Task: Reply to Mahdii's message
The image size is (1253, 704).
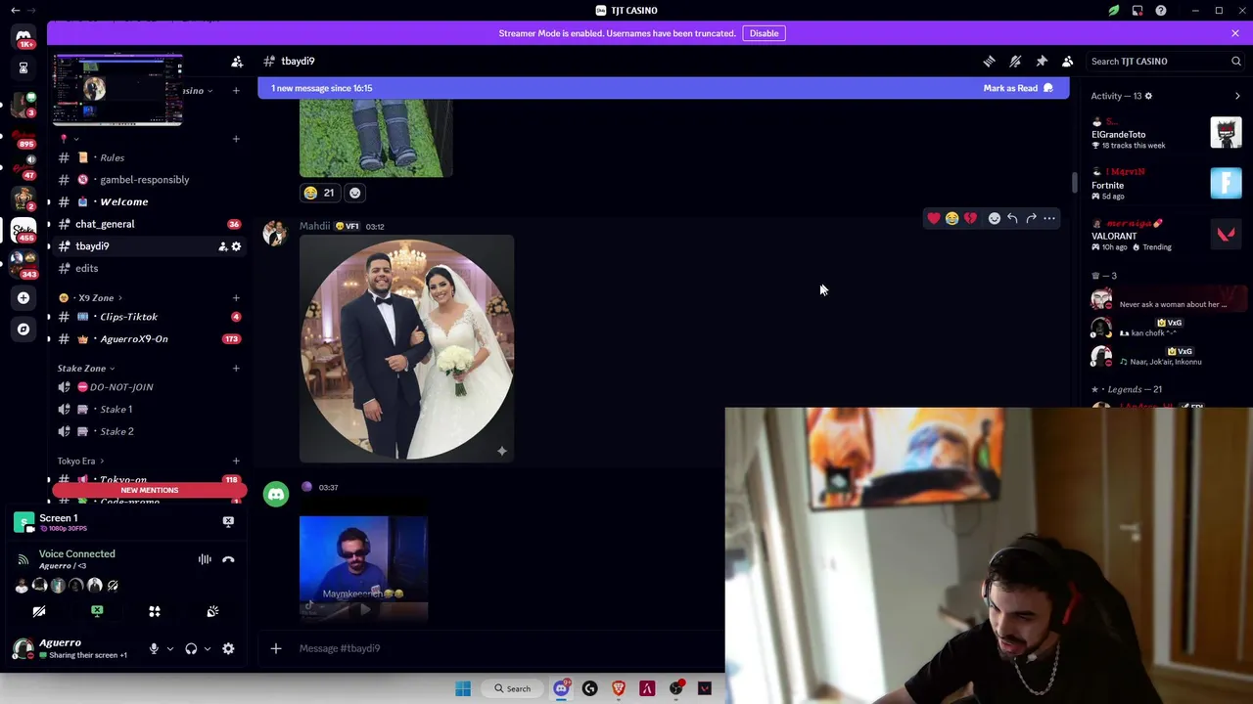Action: coord(1012,218)
